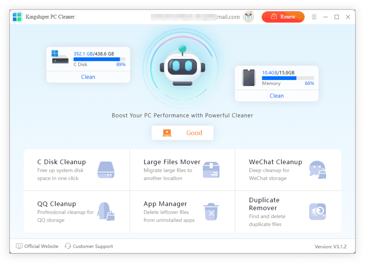Open WeChat Cleanup
The height and width of the screenshot is (263, 365).
pos(288,170)
